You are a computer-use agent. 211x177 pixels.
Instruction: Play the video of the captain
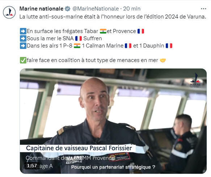(x=113, y=121)
